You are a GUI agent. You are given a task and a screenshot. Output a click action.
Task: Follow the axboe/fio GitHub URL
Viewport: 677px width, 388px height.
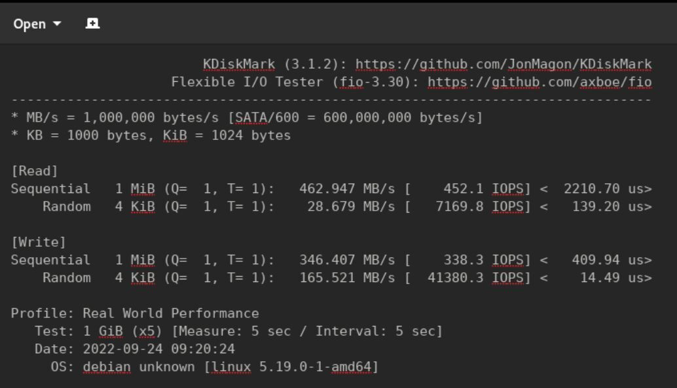coord(540,82)
